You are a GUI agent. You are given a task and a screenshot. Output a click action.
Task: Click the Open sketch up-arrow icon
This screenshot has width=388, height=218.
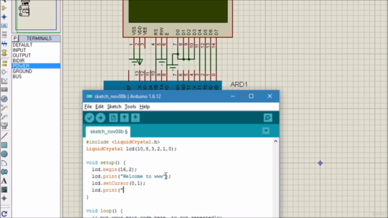pos(124,117)
